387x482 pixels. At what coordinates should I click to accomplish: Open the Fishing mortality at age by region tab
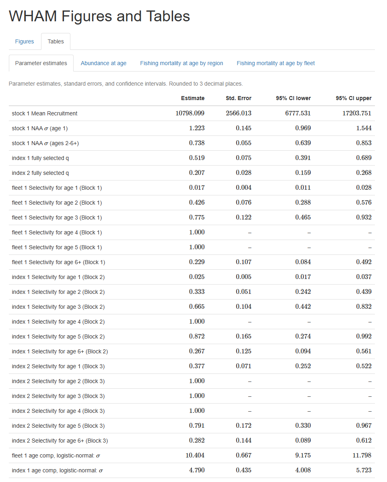(x=181, y=63)
